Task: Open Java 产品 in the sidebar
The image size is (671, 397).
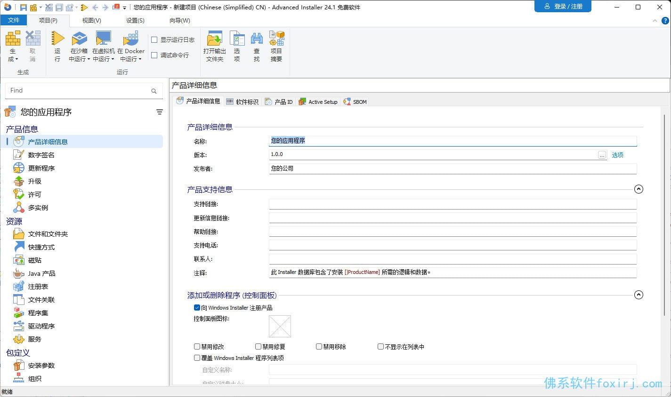Action: 41,273
